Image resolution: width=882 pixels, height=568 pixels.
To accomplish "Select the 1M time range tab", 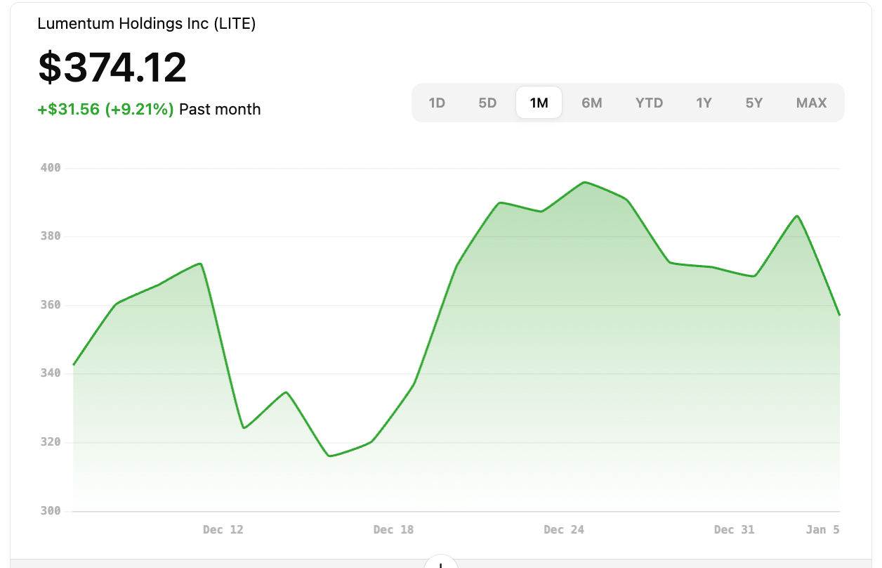I will 539,103.
